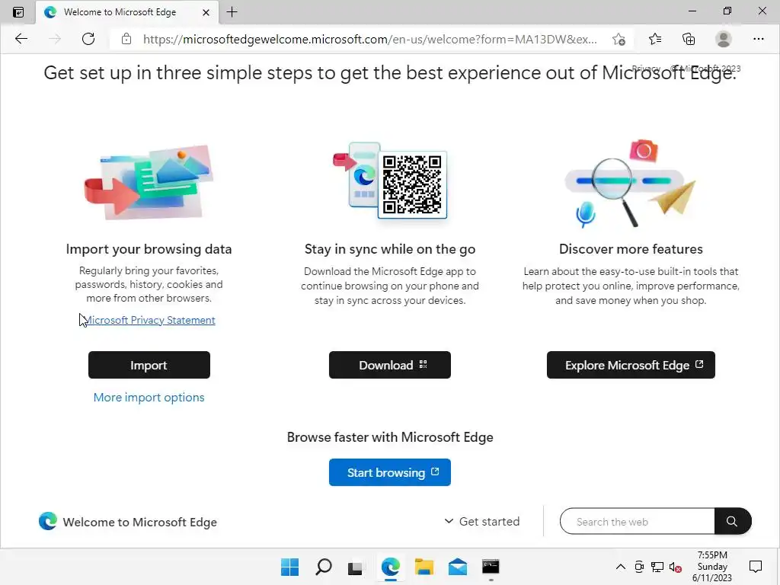Viewport: 780px width, 585px height.
Task: Open More import options link
Action: click(149, 397)
